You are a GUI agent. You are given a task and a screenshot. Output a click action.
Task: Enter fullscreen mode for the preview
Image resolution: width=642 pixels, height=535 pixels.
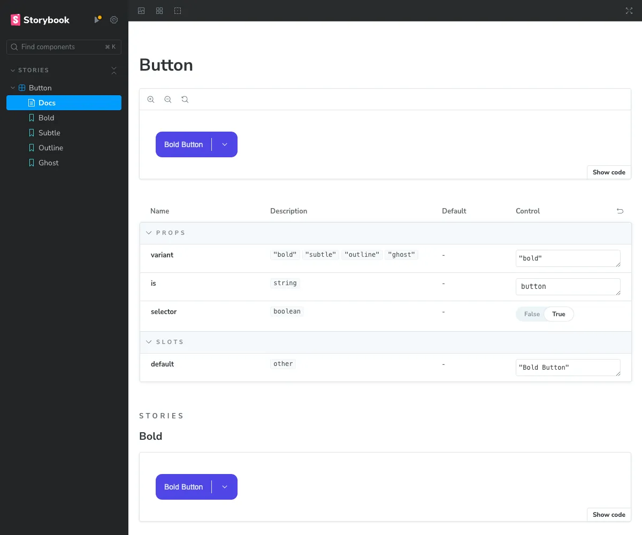pyautogui.click(x=629, y=11)
